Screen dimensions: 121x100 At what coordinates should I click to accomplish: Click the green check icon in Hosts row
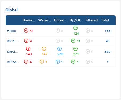pos(75,28)
